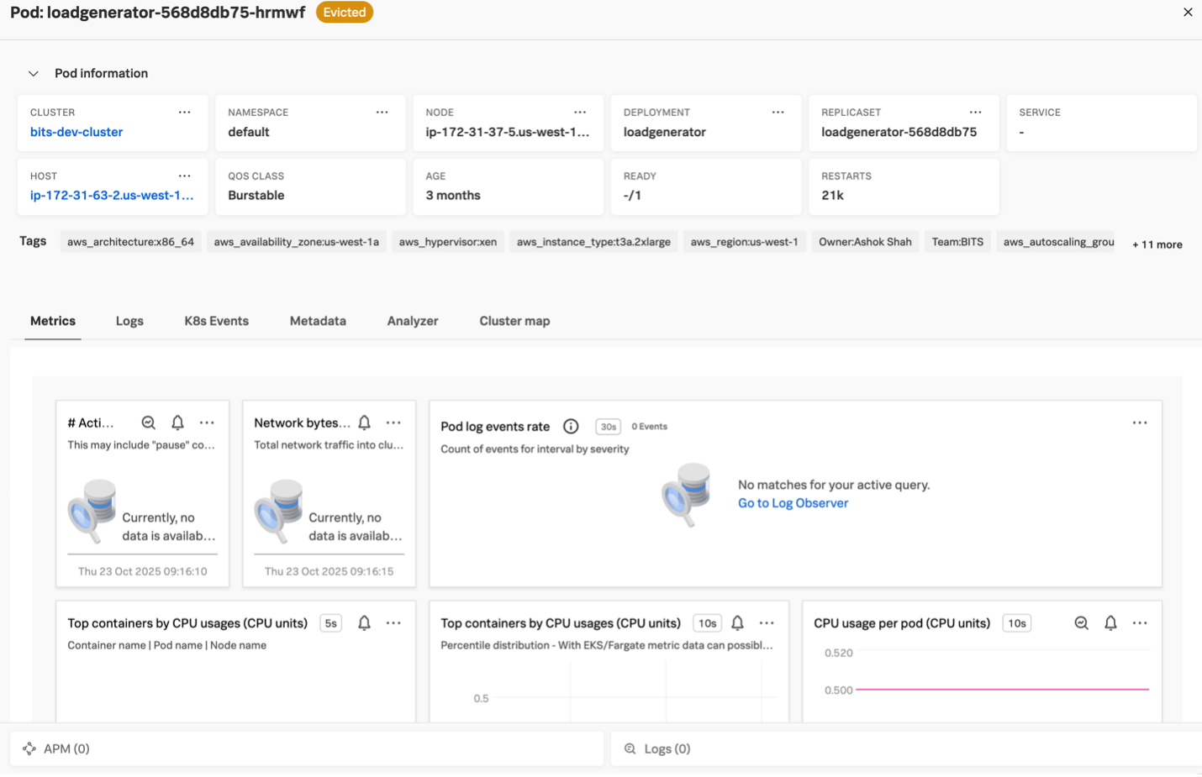
Task: Open the NAMESPACE card options menu
Action: 382,112
